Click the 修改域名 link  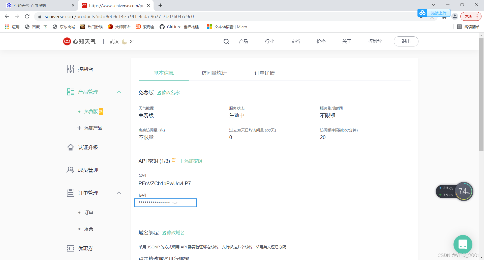click(176, 233)
